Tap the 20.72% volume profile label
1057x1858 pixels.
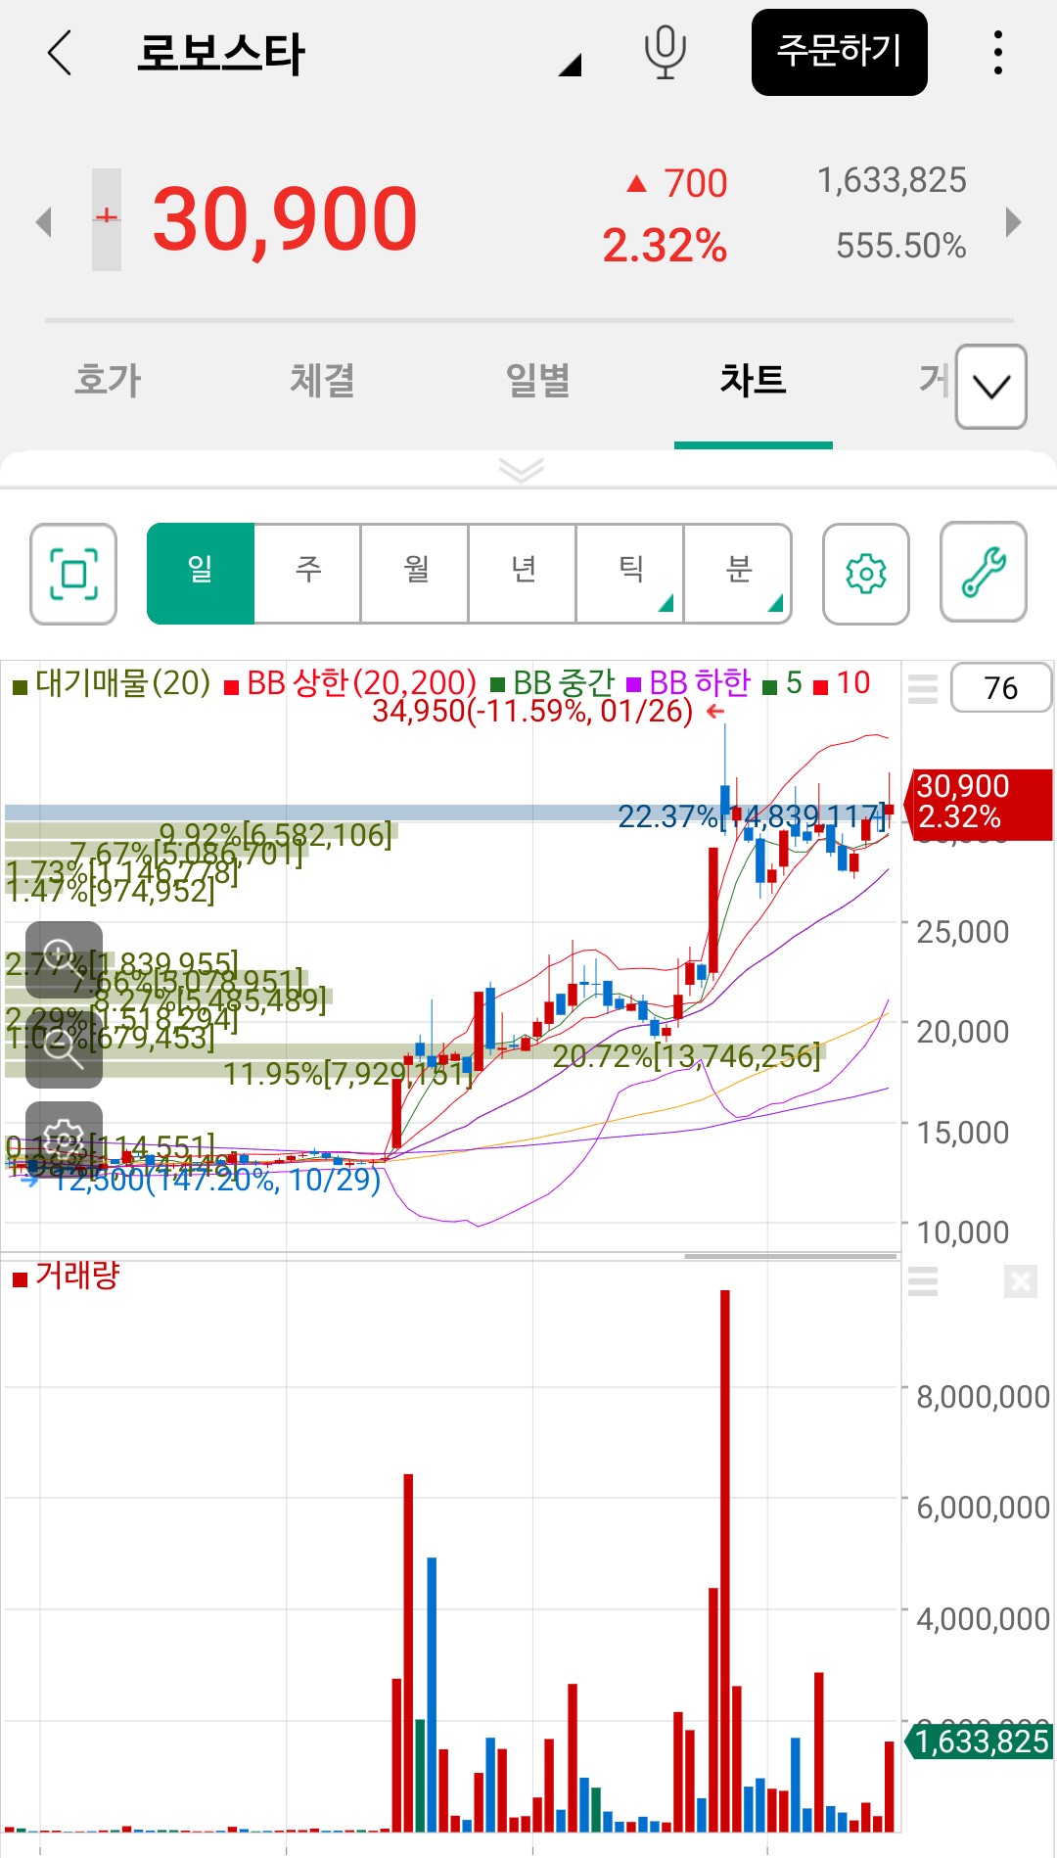coord(687,1056)
